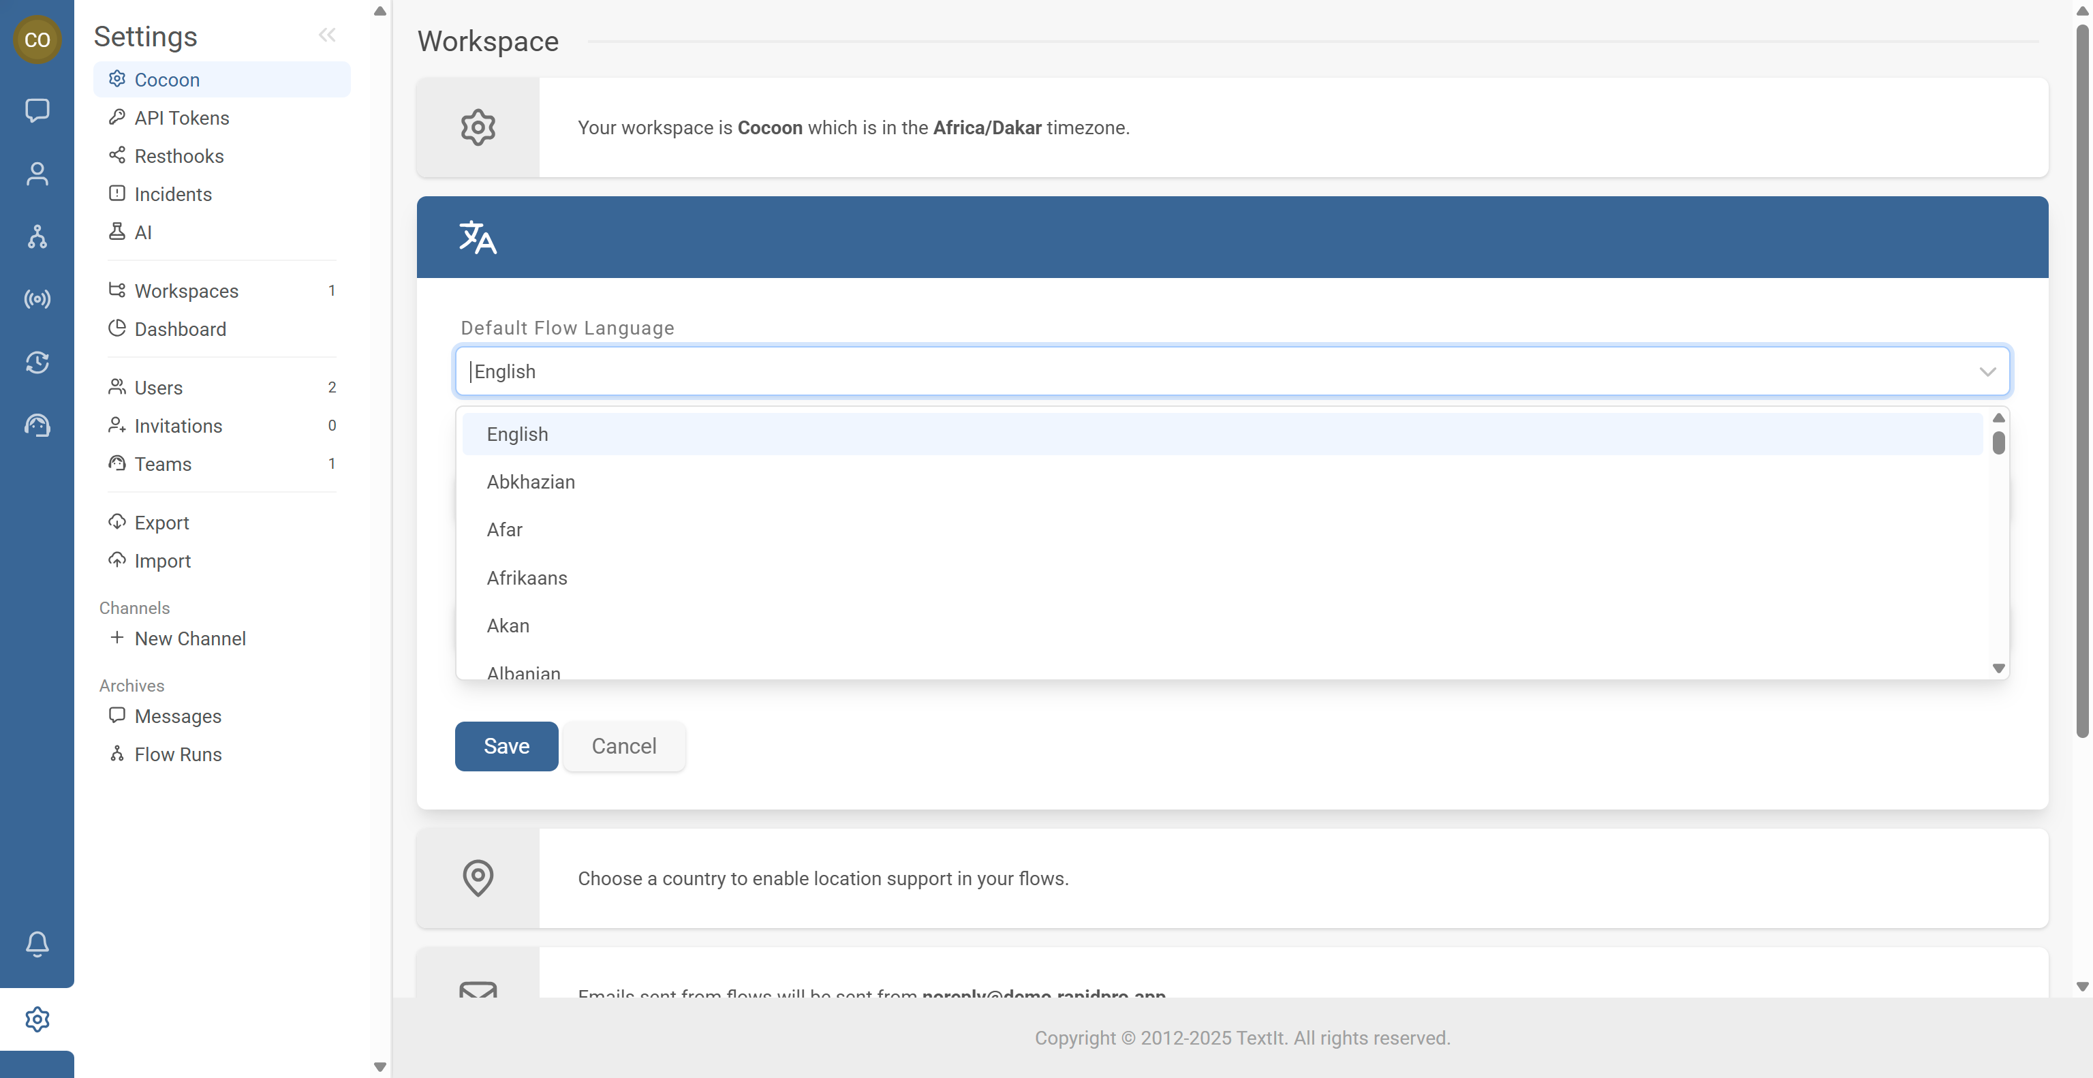Select the settings gear at the rail bottom
Image resolution: width=2093 pixels, height=1078 pixels.
[37, 1019]
